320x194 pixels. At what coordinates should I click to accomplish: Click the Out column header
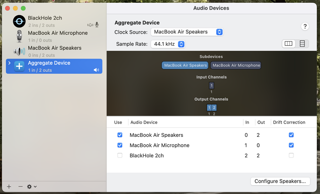pos(261,122)
